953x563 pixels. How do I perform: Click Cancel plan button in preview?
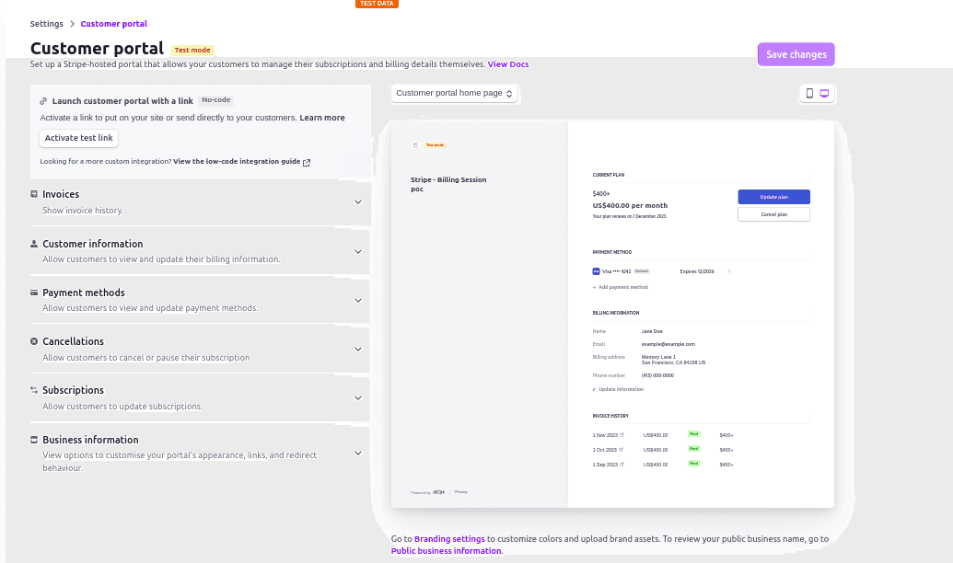pos(773,214)
